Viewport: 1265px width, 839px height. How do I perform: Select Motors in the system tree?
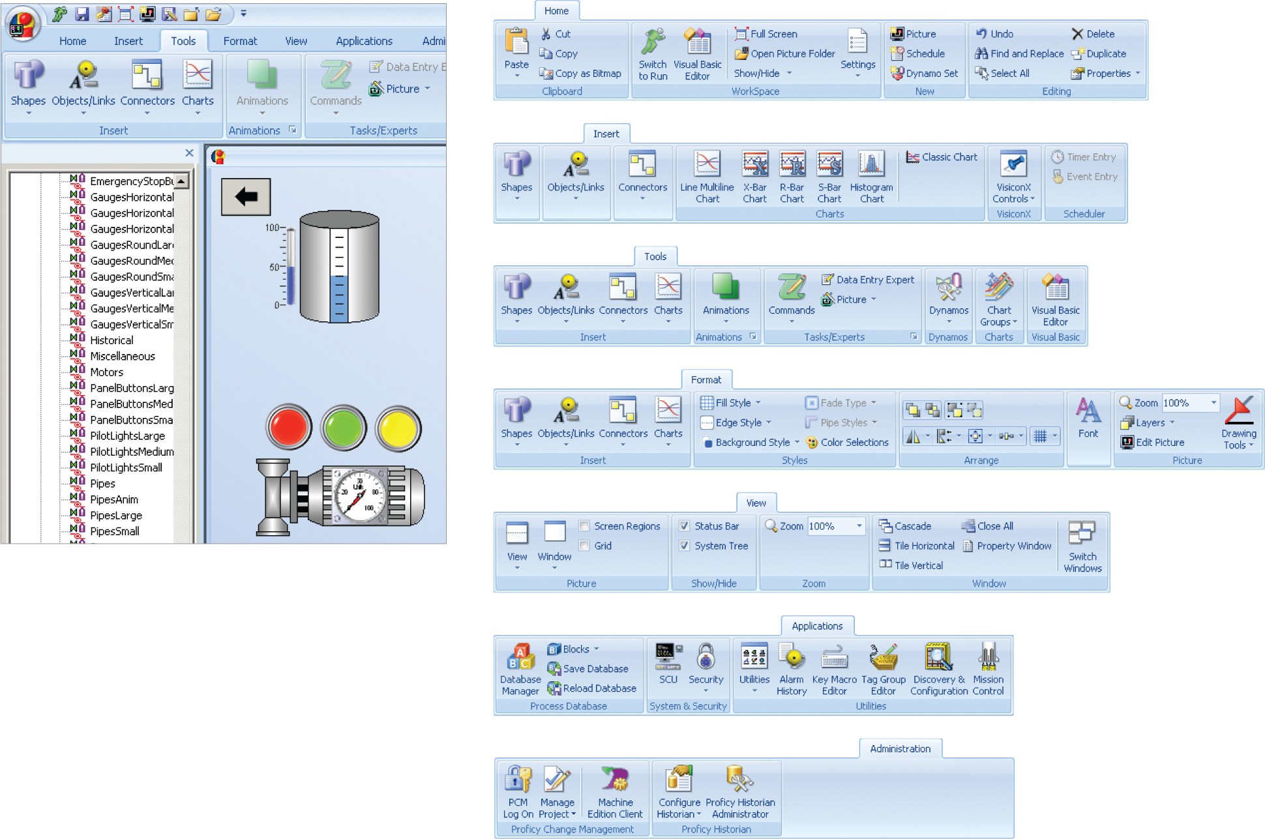click(x=106, y=372)
